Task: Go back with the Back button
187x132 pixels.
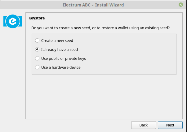Action: [x=144, y=125]
